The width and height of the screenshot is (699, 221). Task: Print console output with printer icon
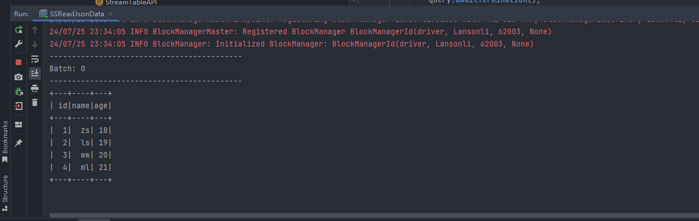(x=35, y=88)
